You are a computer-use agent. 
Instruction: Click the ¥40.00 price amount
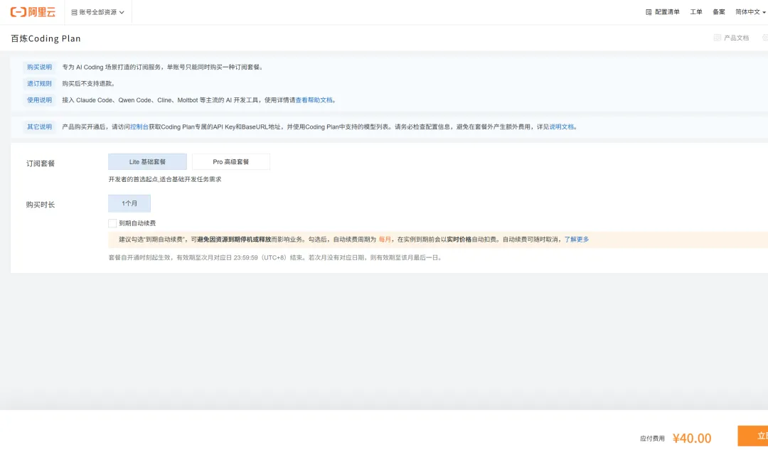[692, 438]
